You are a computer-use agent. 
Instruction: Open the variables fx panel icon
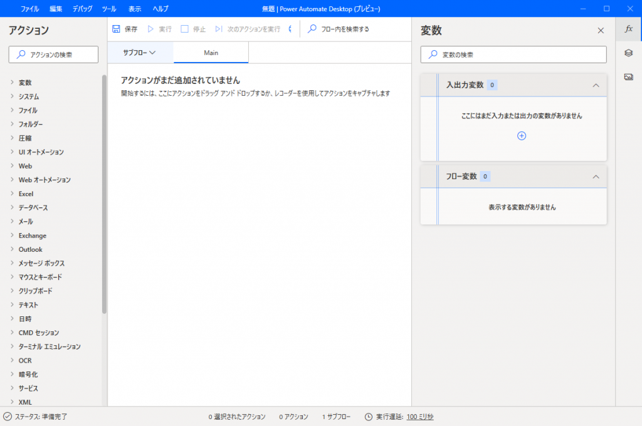(628, 29)
